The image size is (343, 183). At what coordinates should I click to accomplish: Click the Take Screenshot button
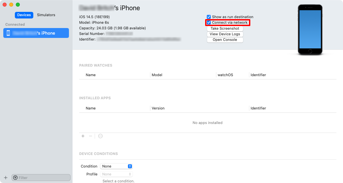click(x=225, y=28)
